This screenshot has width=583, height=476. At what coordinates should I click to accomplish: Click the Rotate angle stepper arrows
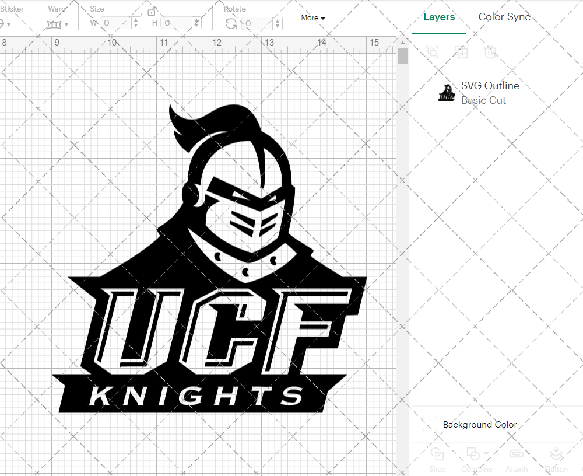click(x=278, y=23)
